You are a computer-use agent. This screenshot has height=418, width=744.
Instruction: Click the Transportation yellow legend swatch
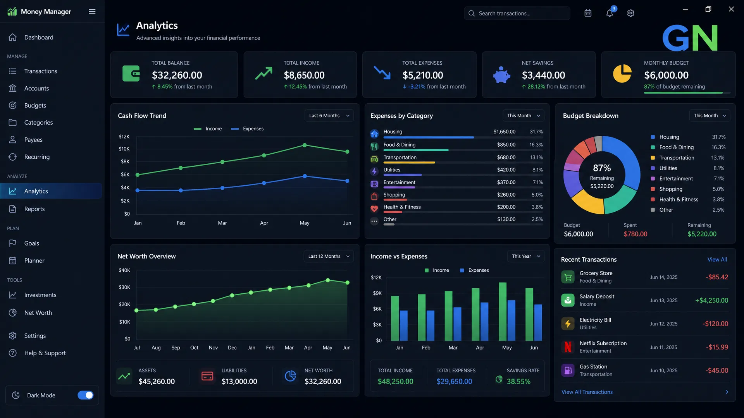653,158
